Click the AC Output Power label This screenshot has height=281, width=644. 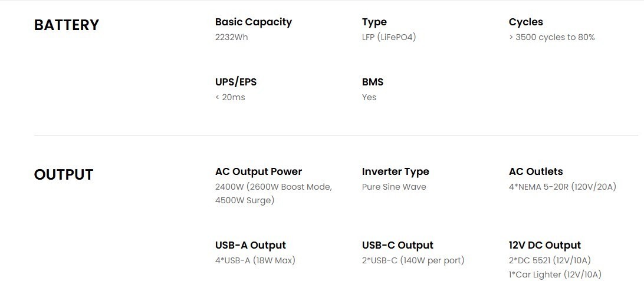(258, 171)
